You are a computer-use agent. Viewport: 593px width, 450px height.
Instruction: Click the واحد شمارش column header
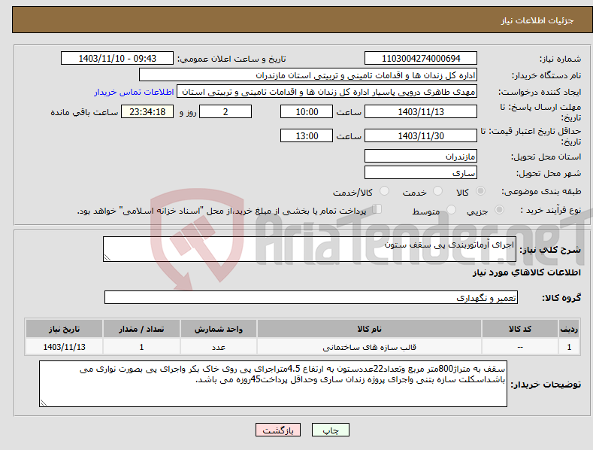219,329
